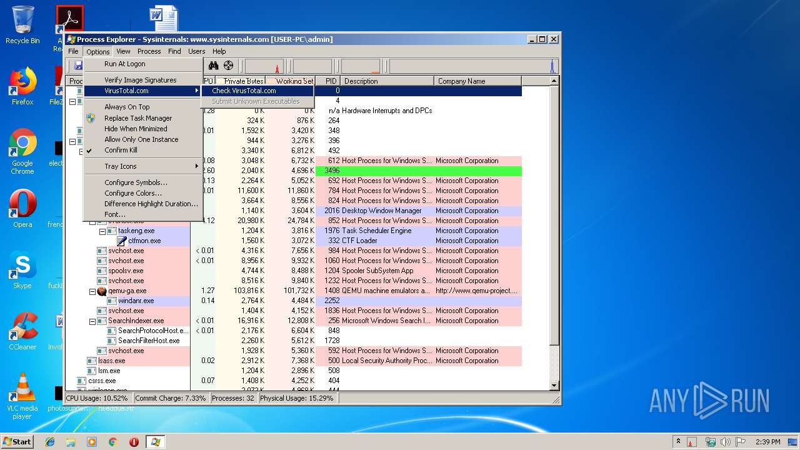
Task: Open the VirusTotal.com submenu entry
Action: 143,91
